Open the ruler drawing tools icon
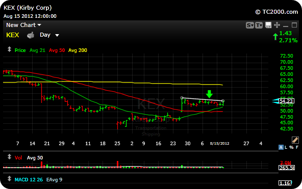 pyautogui.click(x=295, y=140)
